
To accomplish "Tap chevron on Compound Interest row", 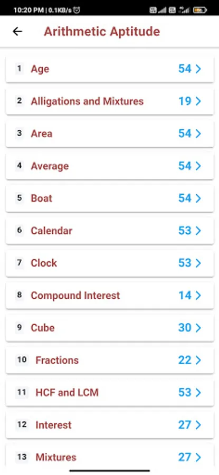I will click(198, 296).
